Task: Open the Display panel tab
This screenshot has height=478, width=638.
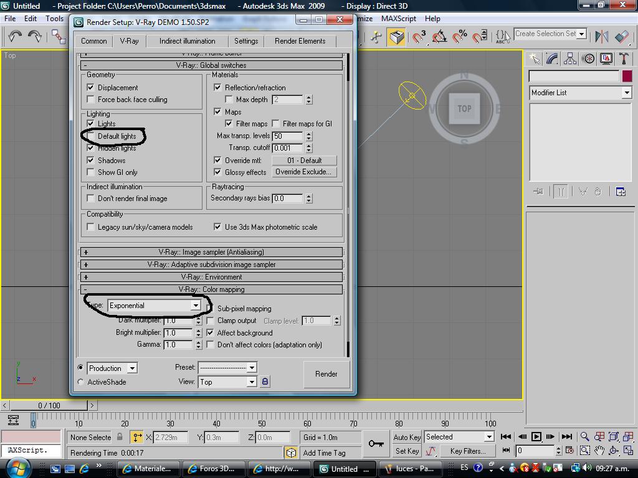Action: 606,59
